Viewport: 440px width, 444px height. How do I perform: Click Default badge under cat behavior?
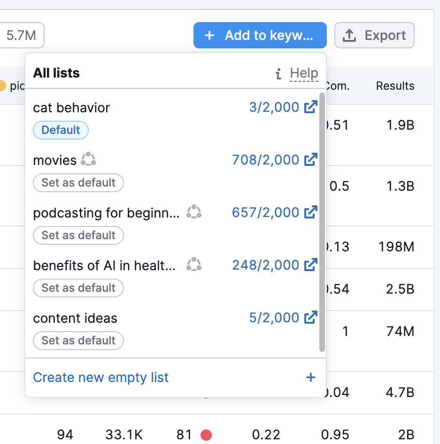click(61, 130)
